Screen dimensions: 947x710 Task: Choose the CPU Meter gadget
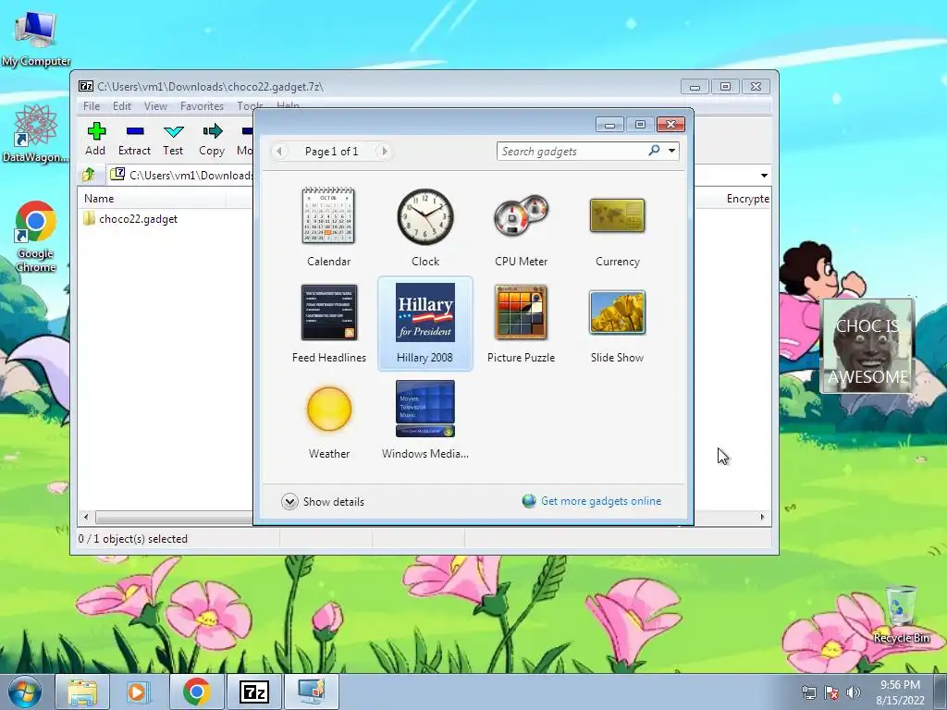point(522,227)
